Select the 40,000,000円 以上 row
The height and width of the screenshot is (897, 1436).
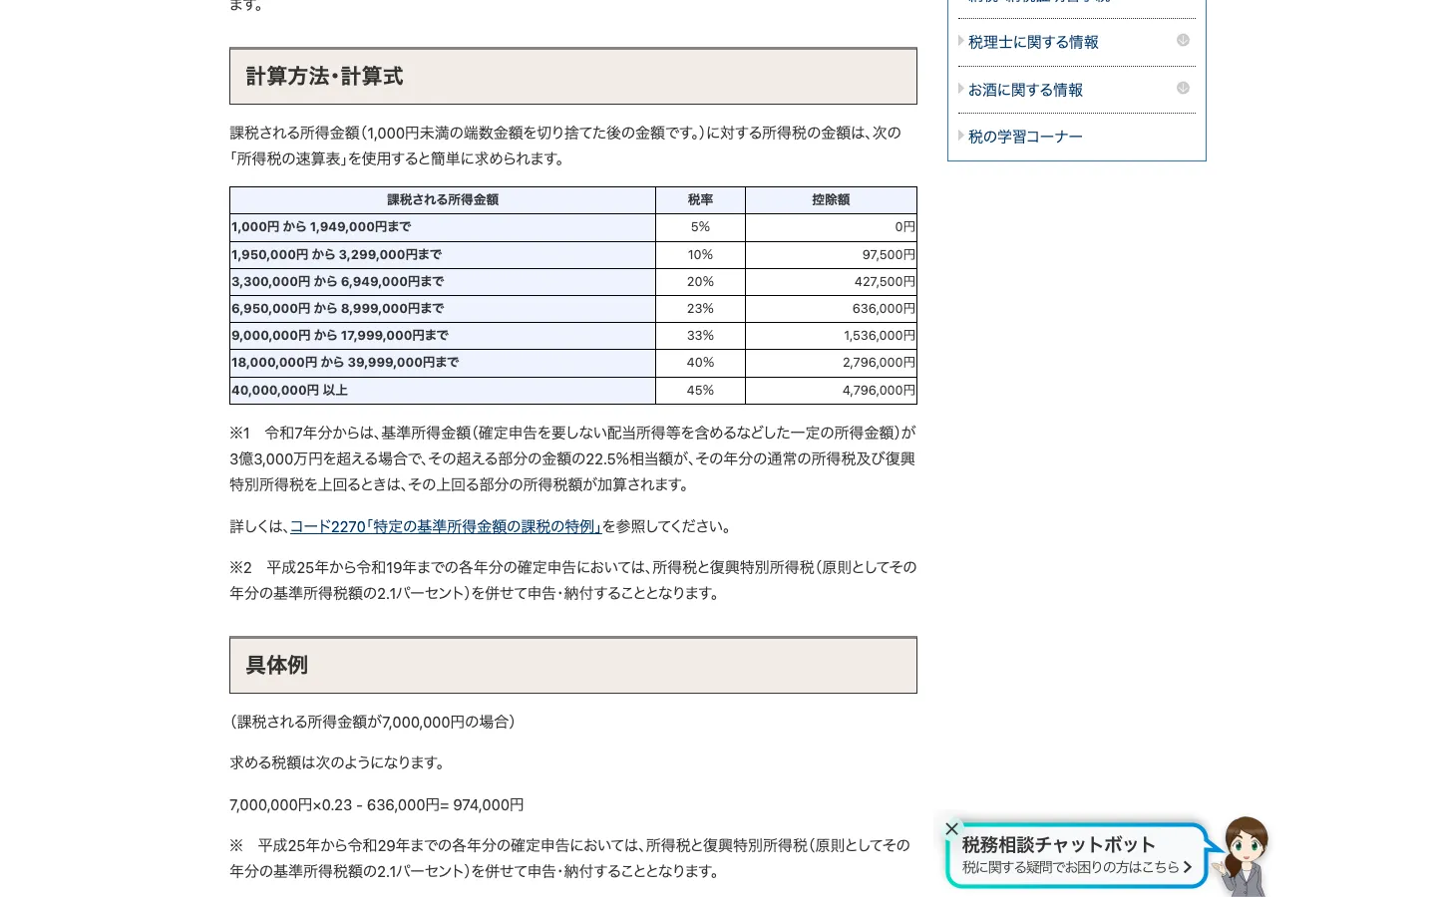[x=573, y=391]
